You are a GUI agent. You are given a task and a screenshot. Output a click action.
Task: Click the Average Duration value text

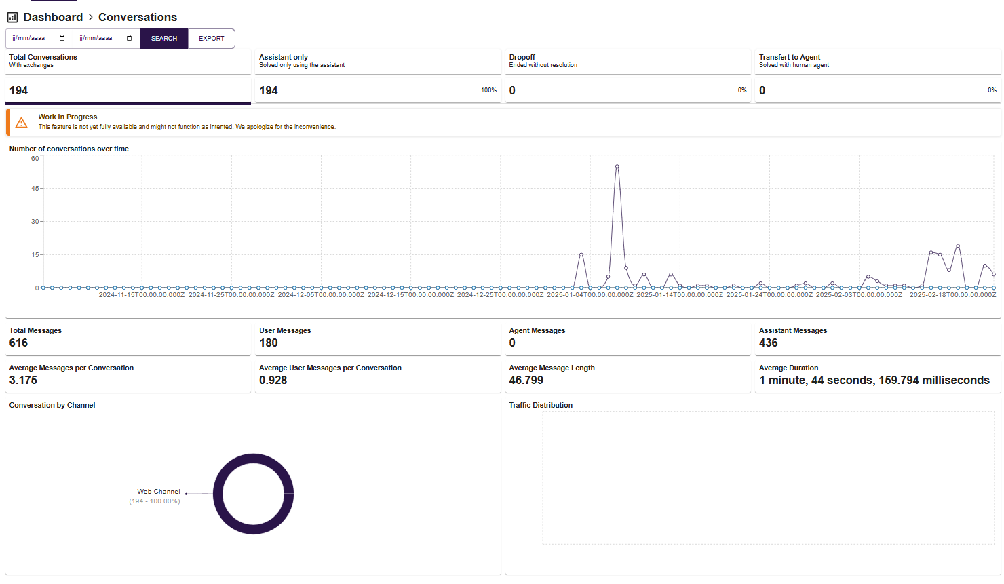874,380
